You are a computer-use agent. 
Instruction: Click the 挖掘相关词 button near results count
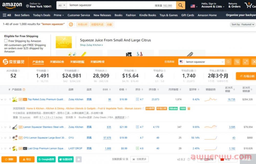(x=97, y=25)
